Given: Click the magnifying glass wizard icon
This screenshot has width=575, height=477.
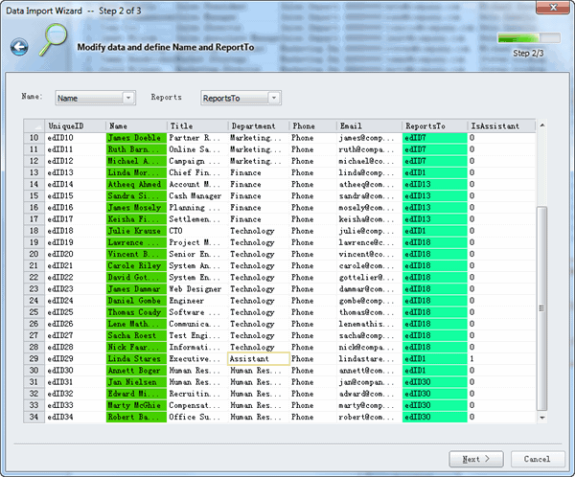Looking at the screenshot, I should pyautogui.click(x=54, y=39).
